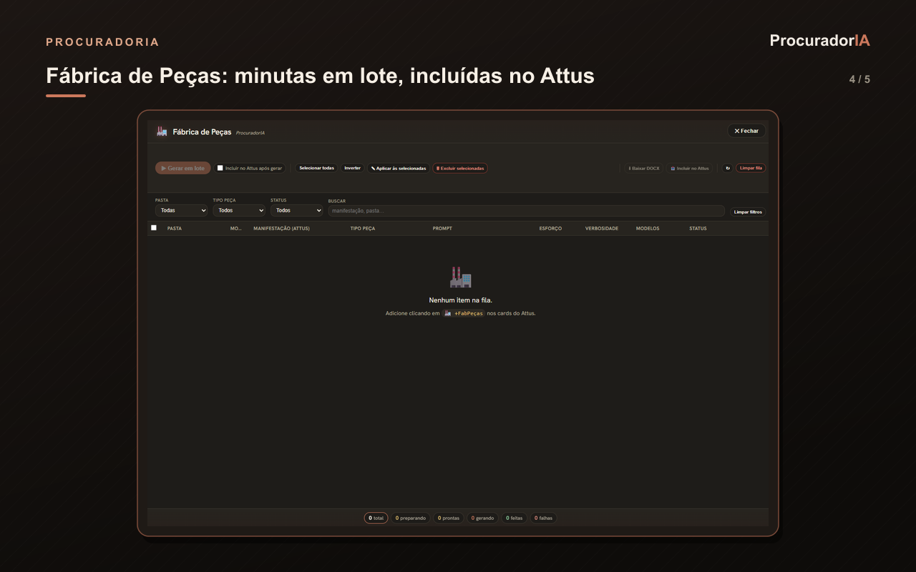Open the Pasta filter dropdown

click(x=182, y=210)
